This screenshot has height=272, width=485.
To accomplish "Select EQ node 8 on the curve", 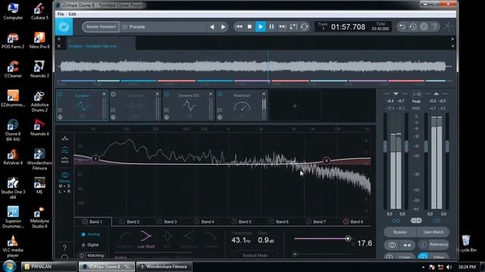I will click(x=326, y=161).
